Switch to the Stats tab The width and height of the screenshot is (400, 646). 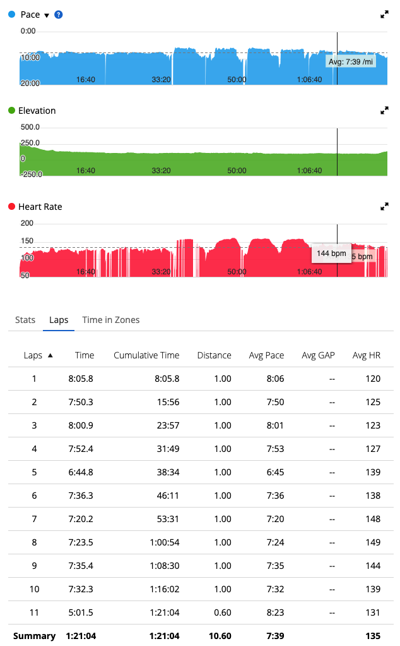[x=25, y=320]
